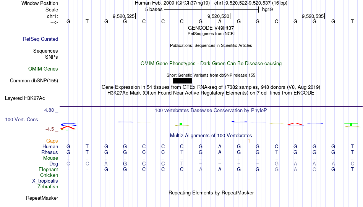Select the Mouse species label

50,158
